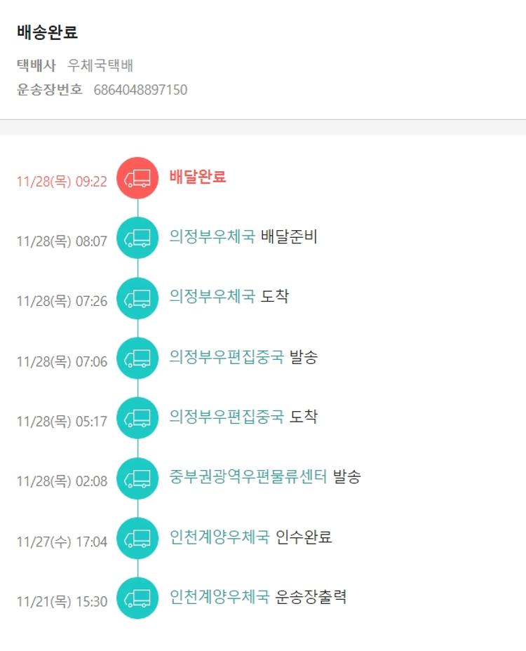Open the 의정부우편집중국 link in the 발송 row
Screen dimensions: 526x651
click(x=227, y=356)
